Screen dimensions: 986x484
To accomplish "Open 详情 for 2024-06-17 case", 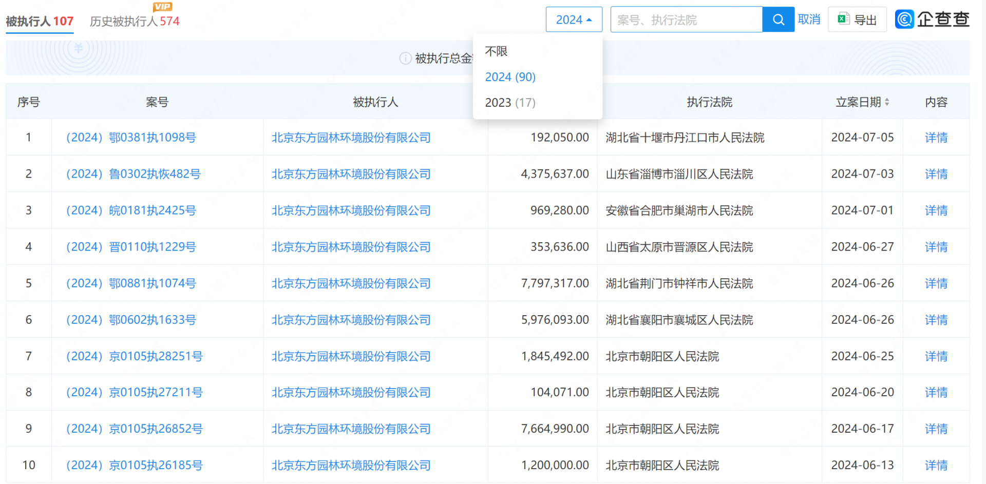I will [936, 429].
